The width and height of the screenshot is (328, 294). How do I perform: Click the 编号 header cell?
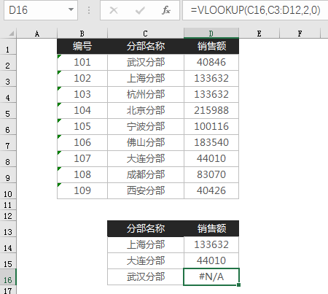[x=82, y=46]
